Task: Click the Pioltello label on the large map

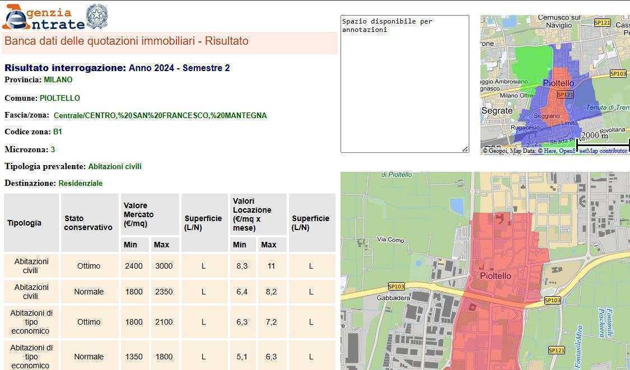Action: [x=496, y=276]
